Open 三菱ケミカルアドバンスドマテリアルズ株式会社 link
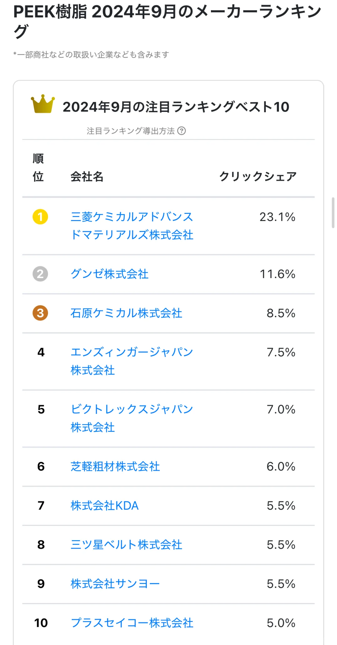Screen dimensions: 337x645 coord(132,226)
